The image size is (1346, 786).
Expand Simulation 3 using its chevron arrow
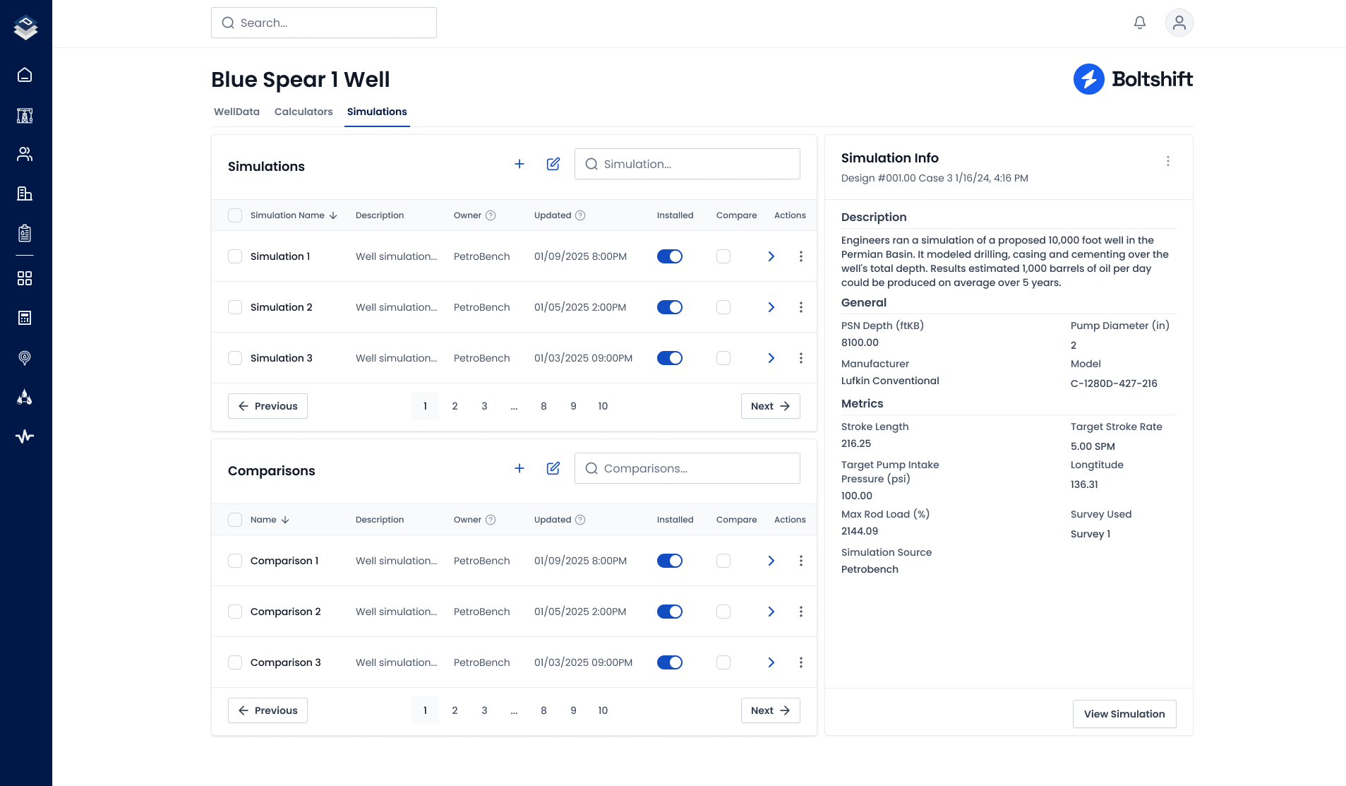(x=770, y=358)
